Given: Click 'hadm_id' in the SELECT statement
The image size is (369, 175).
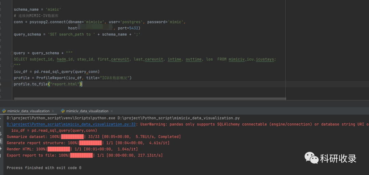Looking at the screenshot, I should pyautogui.click(x=65, y=59).
